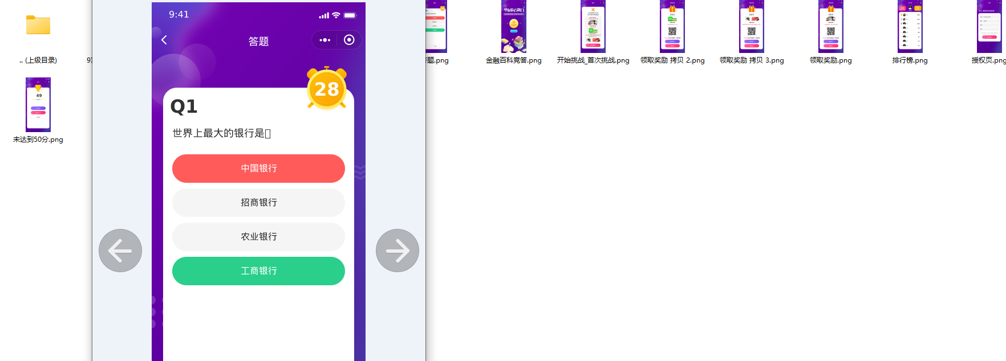Image resolution: width=1006 pixels, height=361 pixels.
Task: Open 排行榜.png thumbnail
Action: click(910, 27)
